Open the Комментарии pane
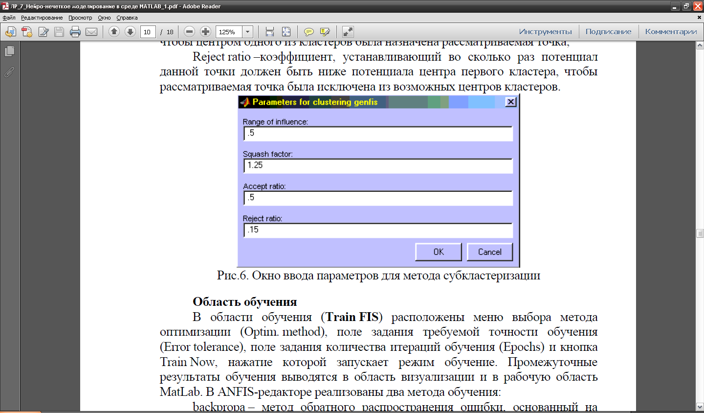Screen dimensions: 704x413 tap(671, 32)
